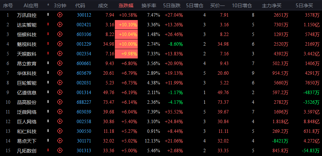
Task: Open 3-minute chart icon for 万讯自控
Action: click(60, 15)
